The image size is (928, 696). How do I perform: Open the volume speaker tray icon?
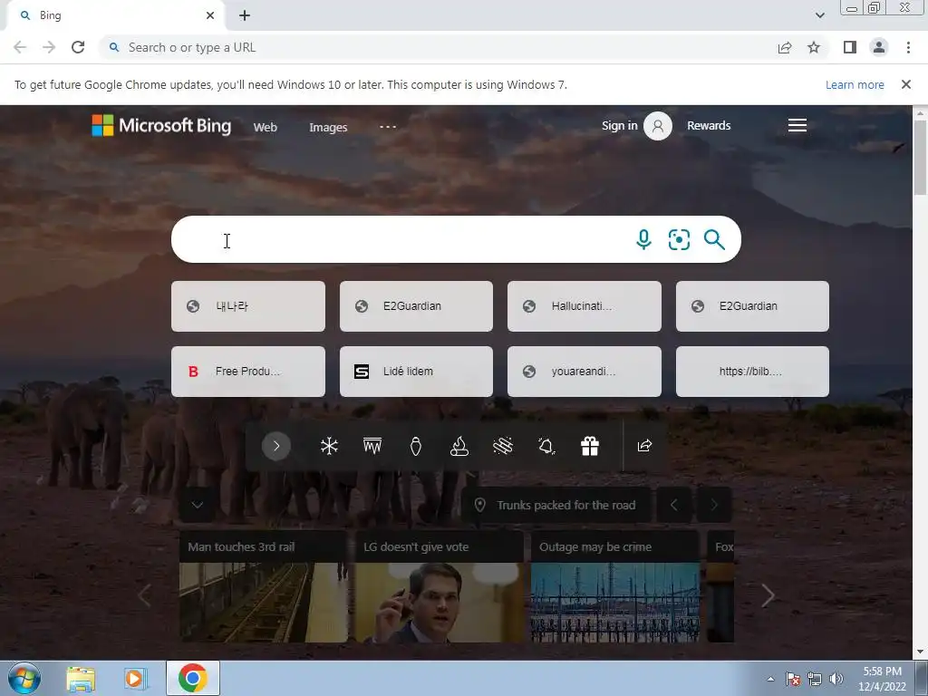836,679
